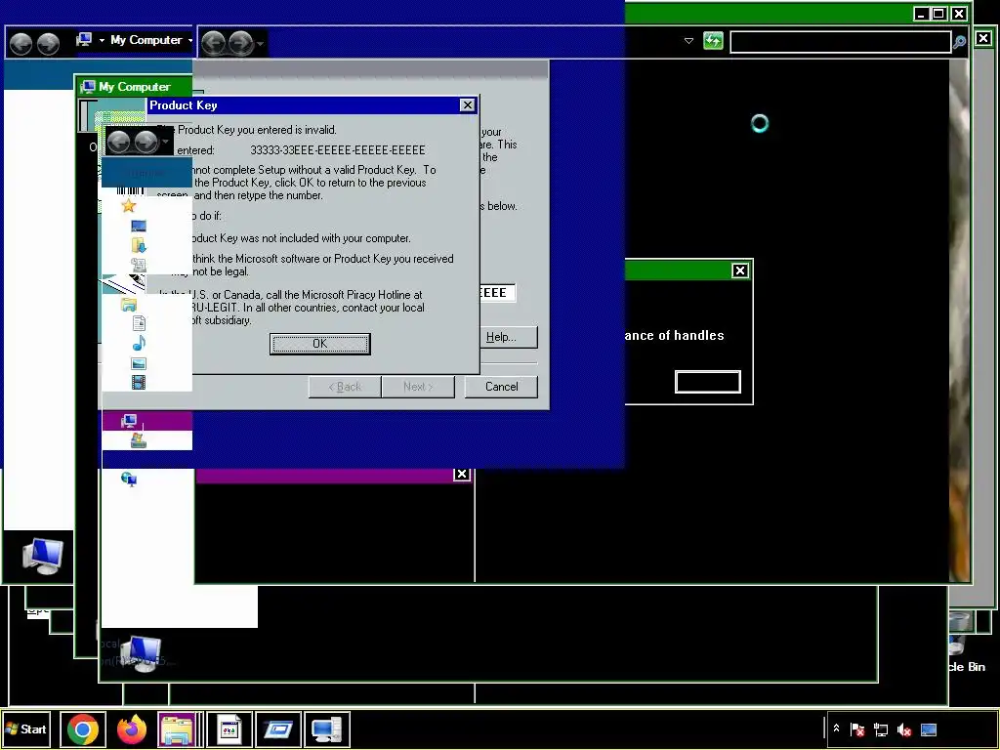Viewport: 1000px width, 750px height.
Task: Open the document-page taskbar item
Action: click(x=229, y=729)
